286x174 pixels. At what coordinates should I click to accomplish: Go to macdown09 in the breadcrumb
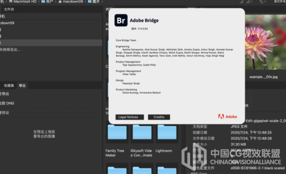click(73, 1)
